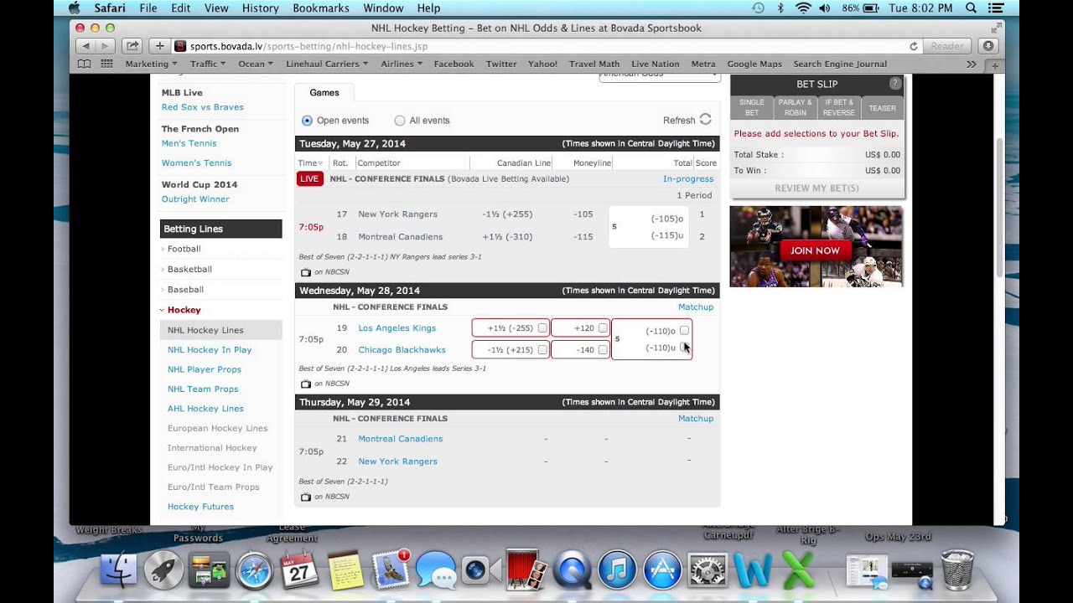Screen dimensions: 1073x603
Task: Open Linehaul Carriers bookmarks dropdown
Action: coord(328,64)
